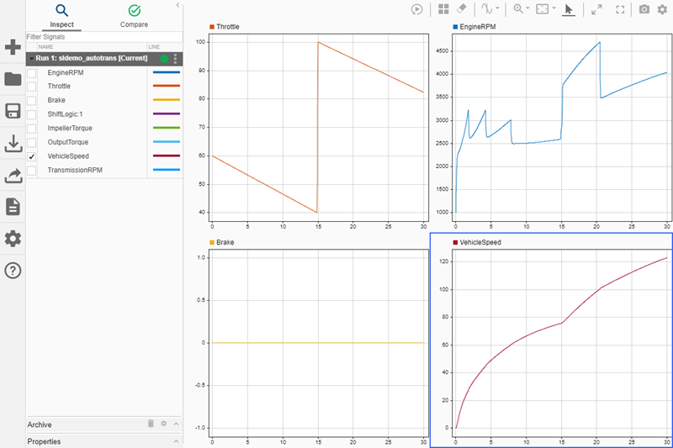This screenshot has height=448, width=673.
Task: Select the EngineRPM subplot
Action: point(560,127)
